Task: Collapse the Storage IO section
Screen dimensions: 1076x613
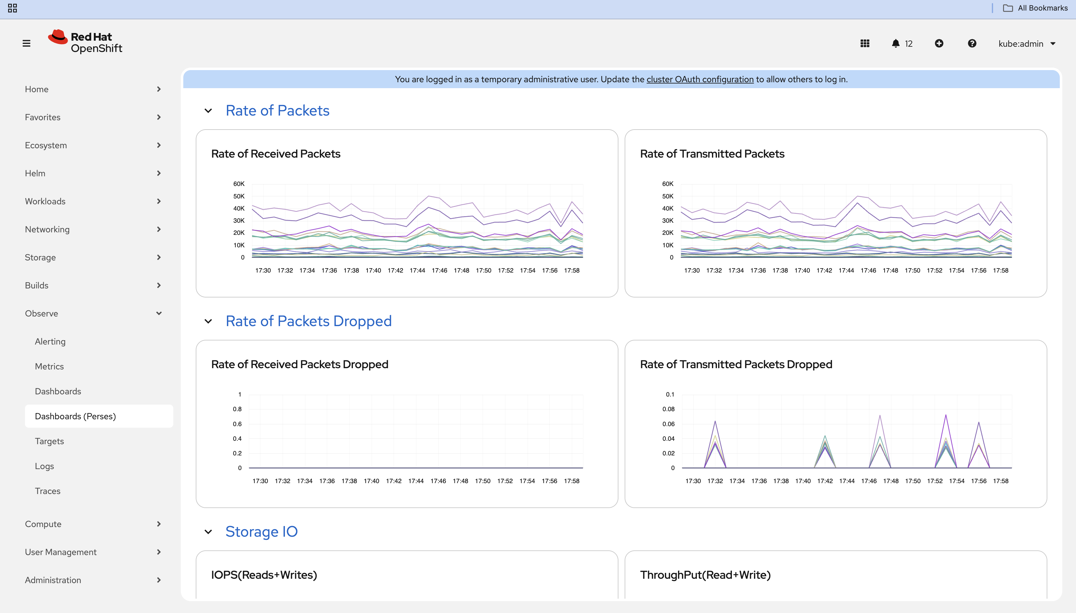Action: click(x=208, y=532)
